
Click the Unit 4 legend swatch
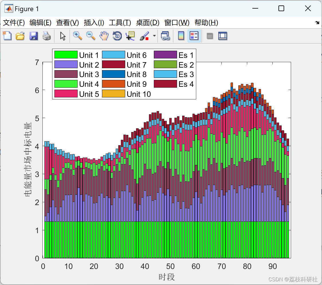pyautogui.click(x=66, y=84)
